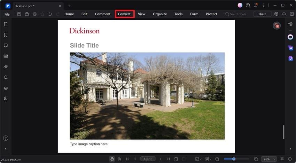Click the reading mode book icon
Image resolution: width=296 pixels, height=163 pixels.
(276, 14)
